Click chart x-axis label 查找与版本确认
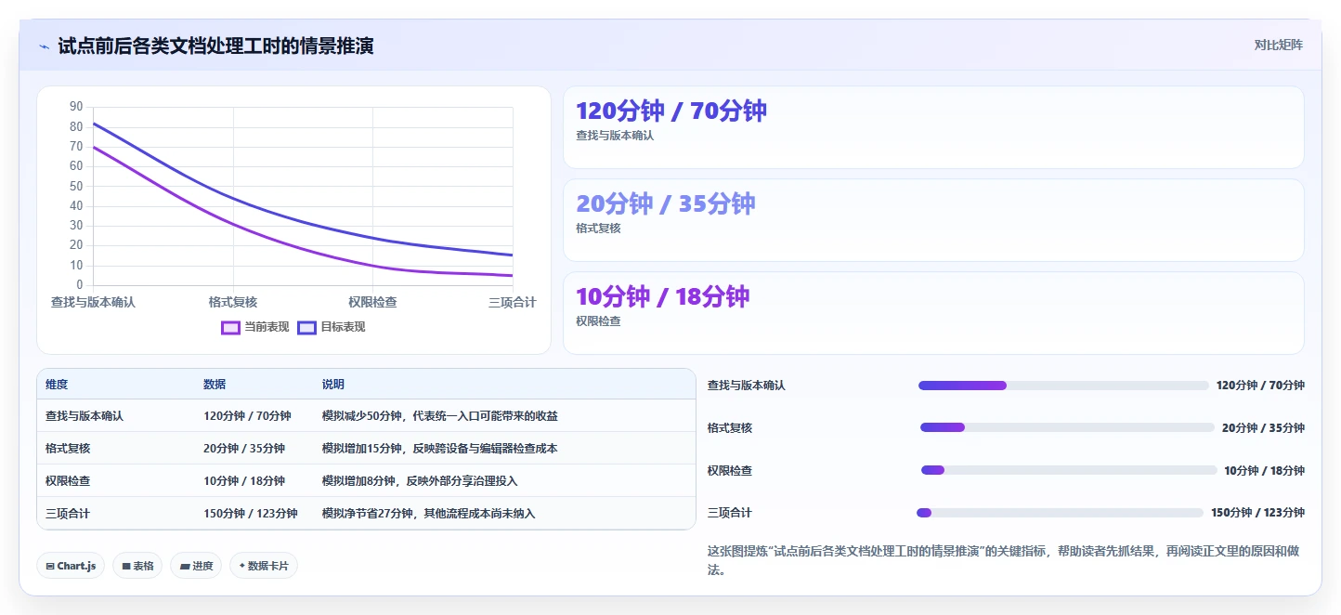The image size is (1341, 615). tap(93, 302)
